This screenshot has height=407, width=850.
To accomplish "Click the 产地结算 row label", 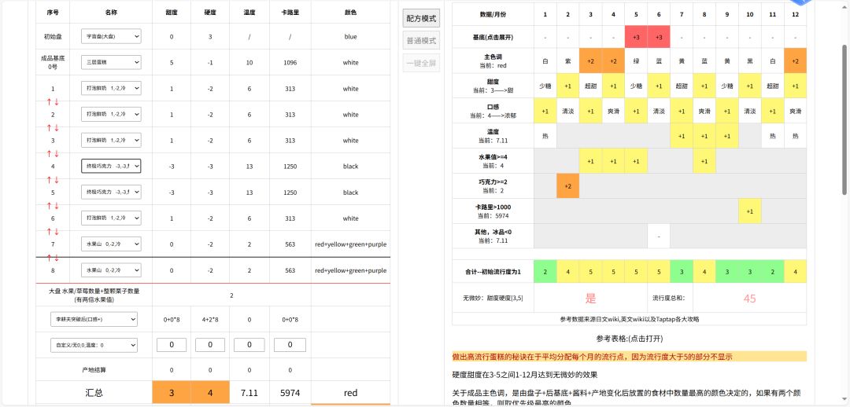I will (94, 370).
